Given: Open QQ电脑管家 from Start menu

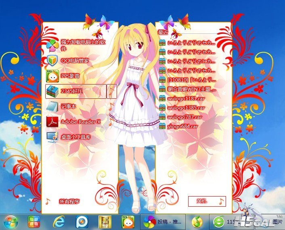Looking at the screenshot, I should (x=75, y=60).
